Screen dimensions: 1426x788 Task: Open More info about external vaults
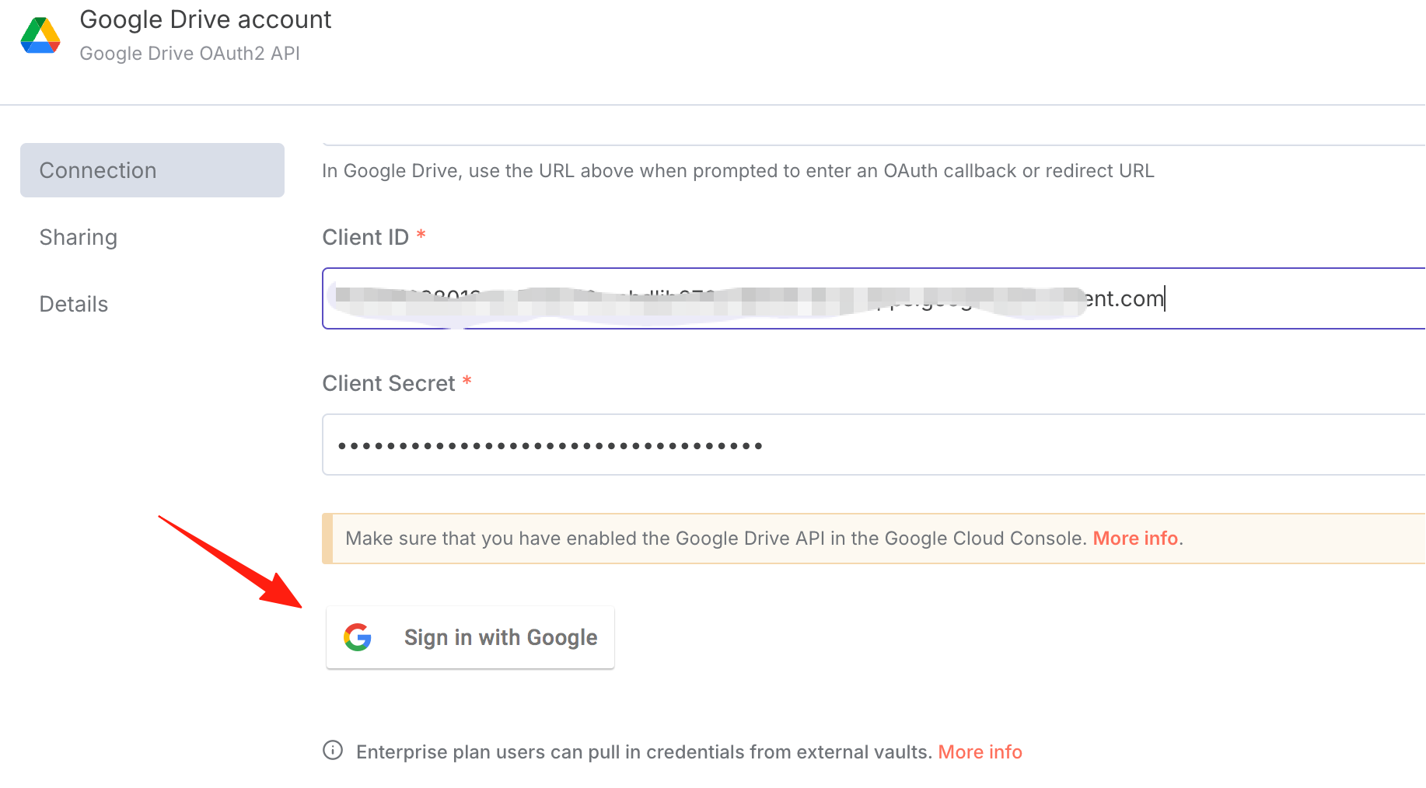pos(980,752)
